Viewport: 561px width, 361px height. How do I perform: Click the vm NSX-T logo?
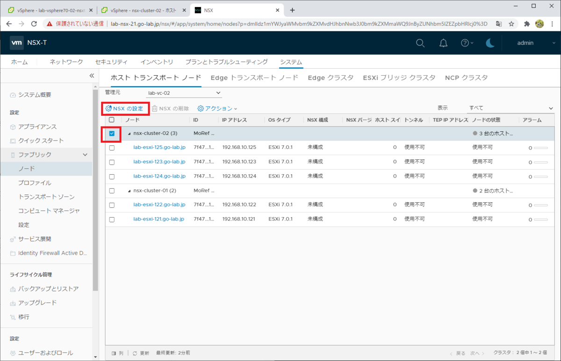pyautogui.click(x=29, y=43)
